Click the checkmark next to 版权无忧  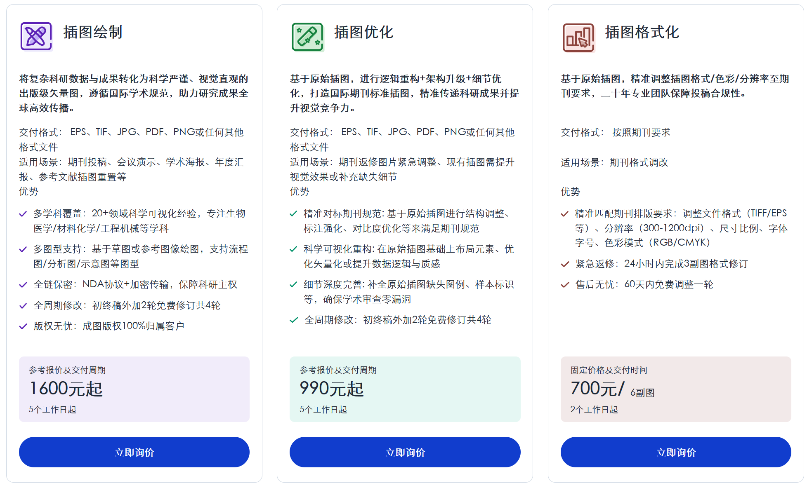23,326
